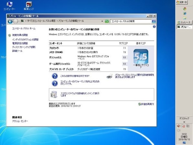Image resolution: width=193 pixels, height=145 pixels.
Task: Click the taskbar clock showing 23:52
Action: point(184,134)
